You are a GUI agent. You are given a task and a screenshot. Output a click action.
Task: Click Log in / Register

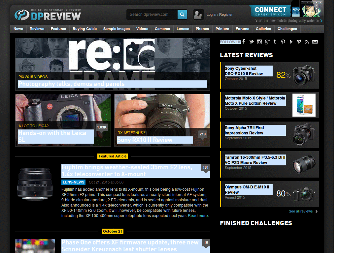[220, 14]
